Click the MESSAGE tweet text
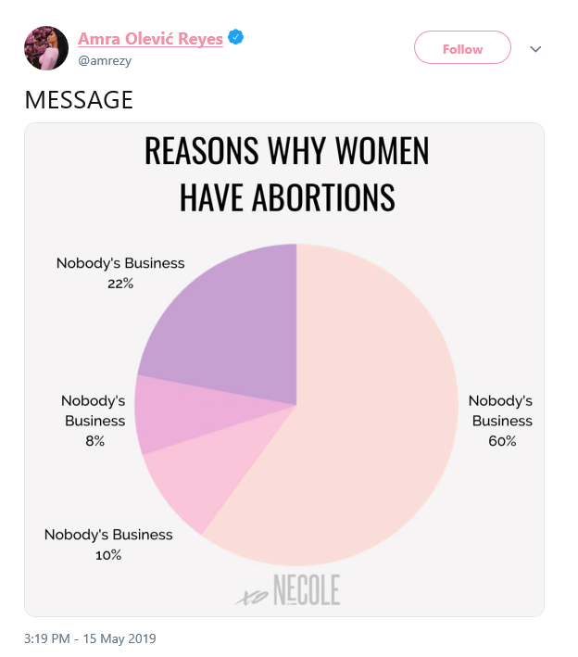 [x=79, y=100]
